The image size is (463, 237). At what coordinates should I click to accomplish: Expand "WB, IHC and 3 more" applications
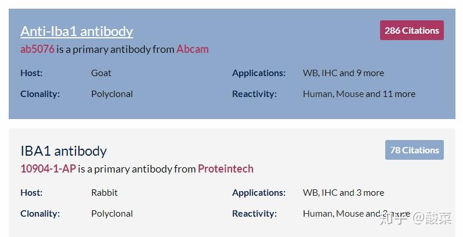[x=343, y=193]
